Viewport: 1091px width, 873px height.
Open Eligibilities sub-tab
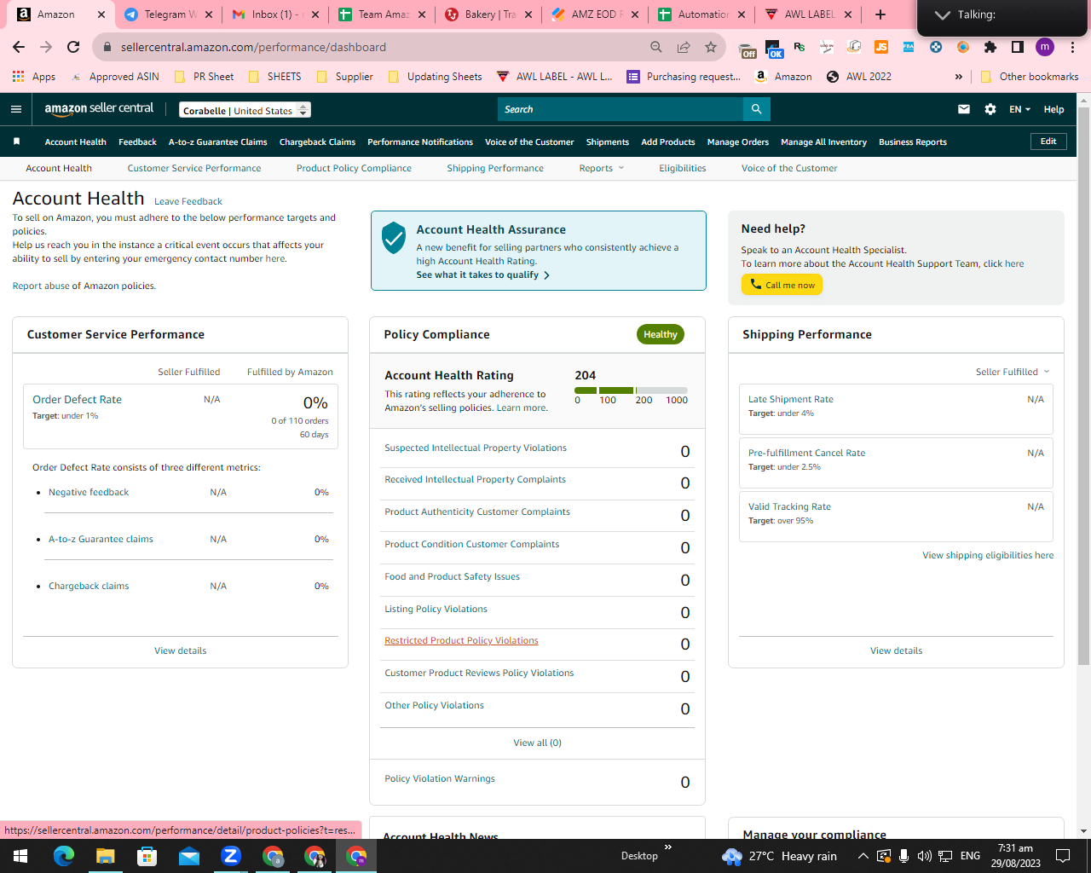point(682,168)
